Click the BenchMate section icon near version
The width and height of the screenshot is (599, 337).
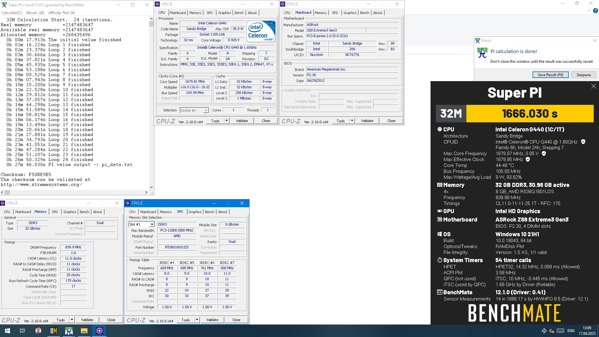point(440,292)
